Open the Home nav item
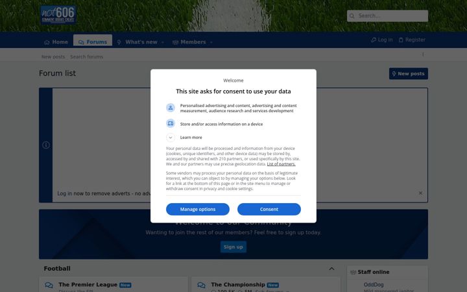Viewport: 467px width, 292px height. coord(56,42)
